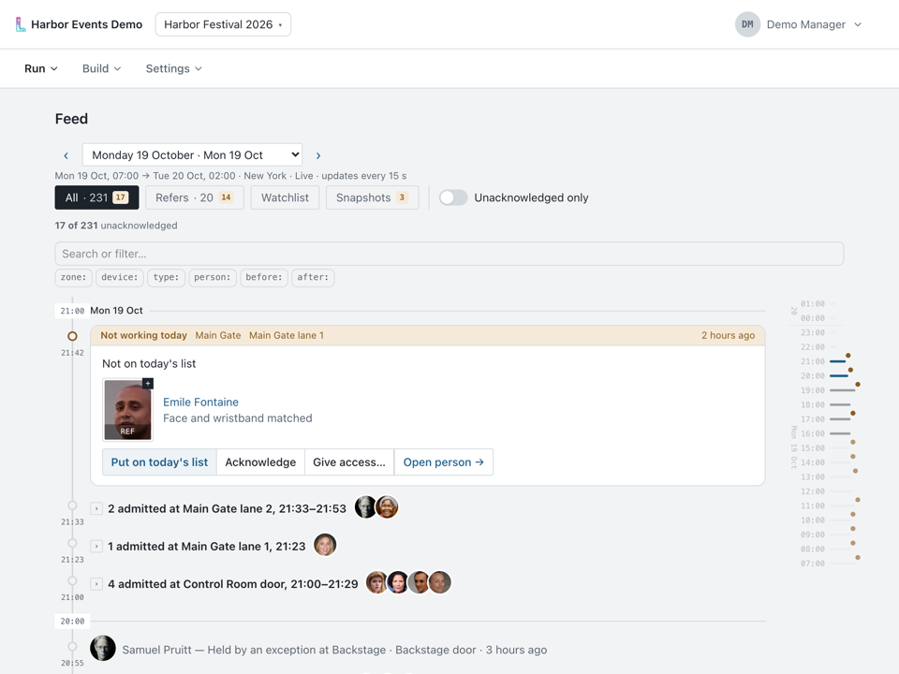
Task: Click the Samuel Pruitt held by exception row
Action: click(x=334, y=650)
